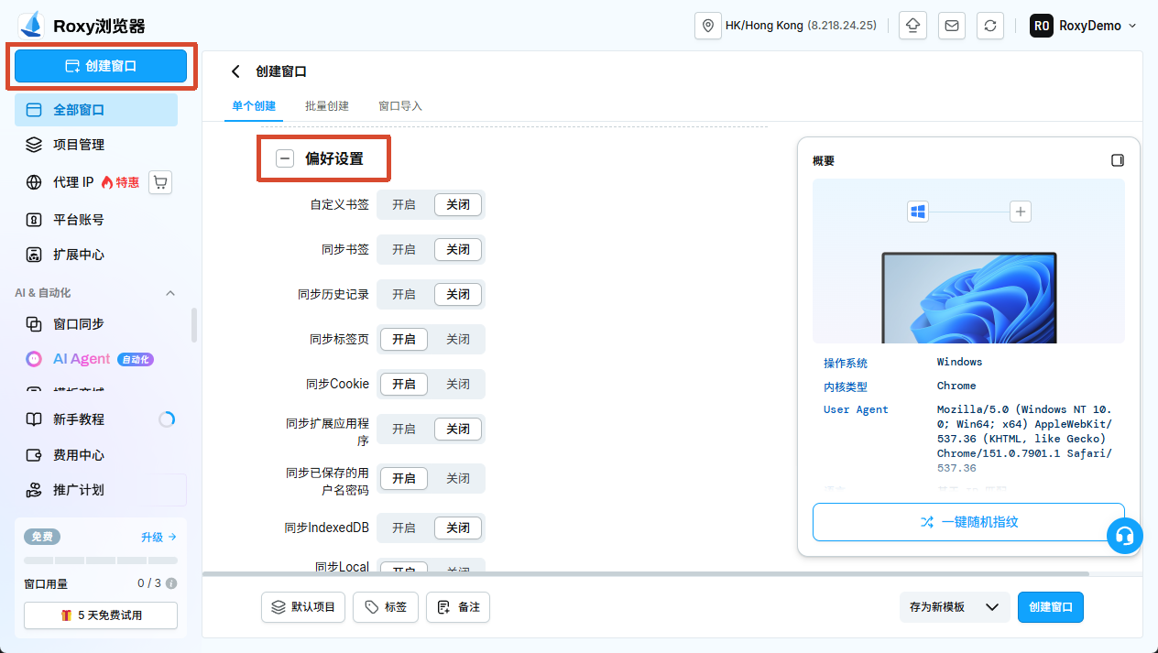Click the RO account avatar
The width and height of the screenshot is (1158, 653).
coord(1041,26)
